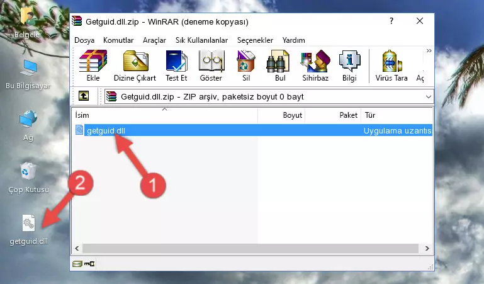Open the Sık Kullanılanlar menu
Image resolution: width=484 pixels, height=284 pixels.
coord(201,40)
